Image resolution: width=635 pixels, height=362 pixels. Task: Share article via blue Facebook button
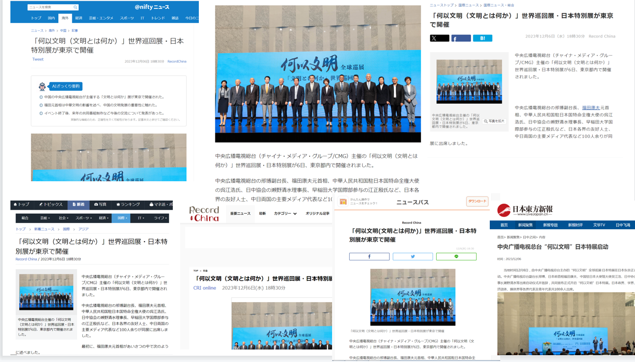(x=461, y=38)
